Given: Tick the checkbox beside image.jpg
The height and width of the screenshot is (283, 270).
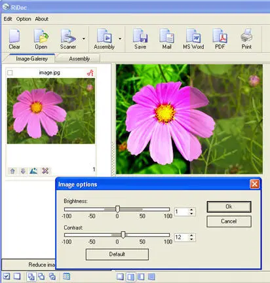Looking at the screenshot, I should click(10, 73).
